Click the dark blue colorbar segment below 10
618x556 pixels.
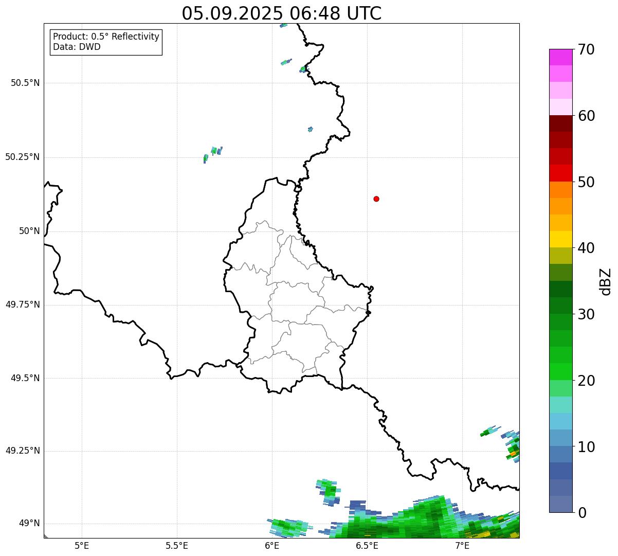(560, 471)
